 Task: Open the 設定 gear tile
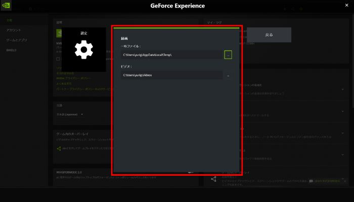[84, 49]
